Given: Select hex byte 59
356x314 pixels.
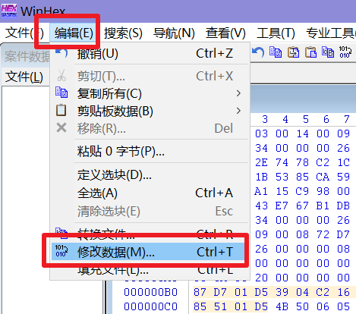Looking at the screenshot, I should 343,177.
